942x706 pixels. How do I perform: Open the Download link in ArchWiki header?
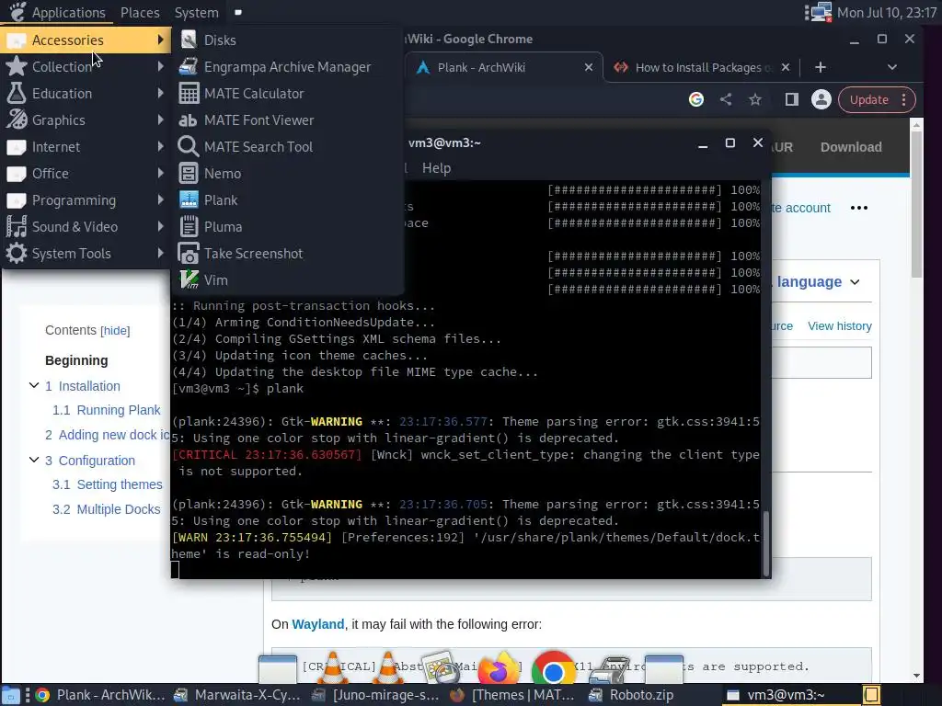pos(851,147)
